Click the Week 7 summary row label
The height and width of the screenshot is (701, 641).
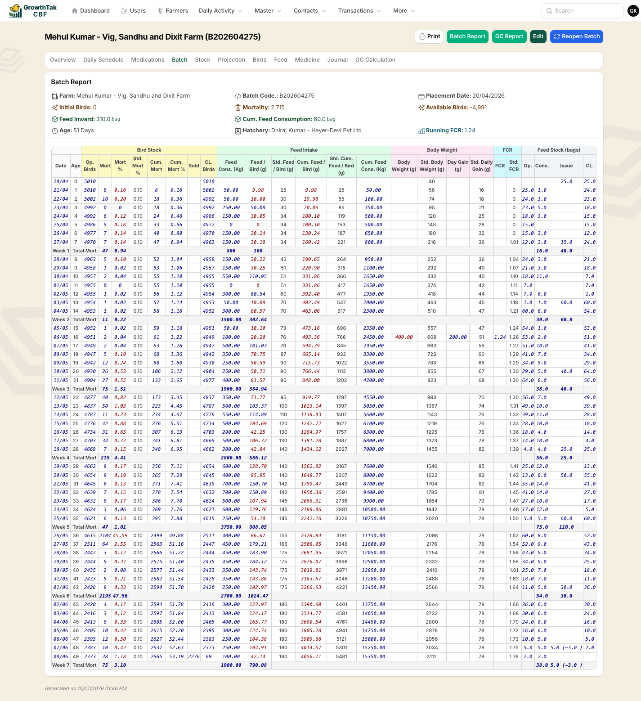click(x=61, y=665)
